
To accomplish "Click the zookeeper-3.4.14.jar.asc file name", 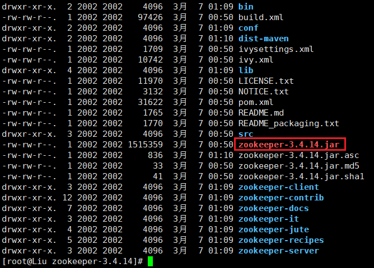I will tap(298, 155).
